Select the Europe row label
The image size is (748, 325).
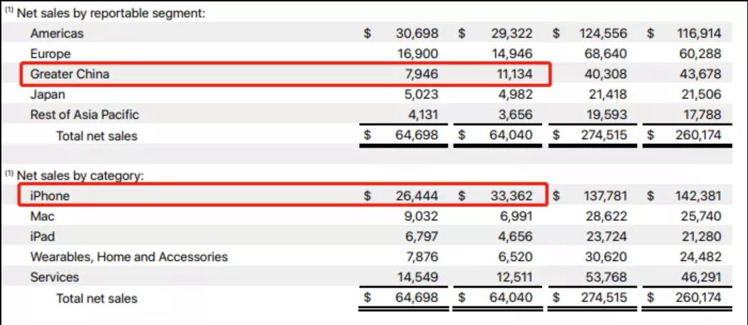pyautogui.click(x=51, y=53)
